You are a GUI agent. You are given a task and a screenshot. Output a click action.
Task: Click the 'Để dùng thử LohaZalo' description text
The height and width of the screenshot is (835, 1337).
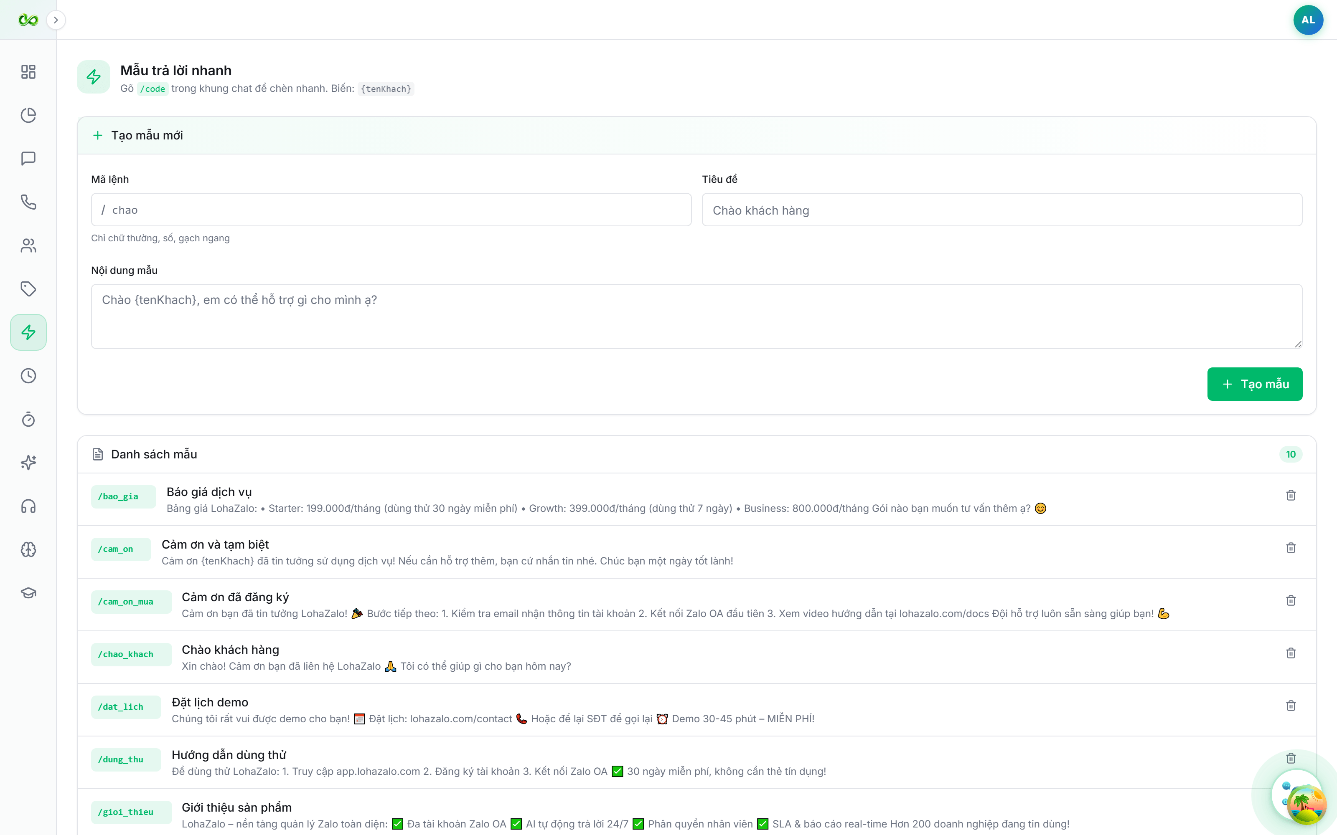click(x=499, y=772)
